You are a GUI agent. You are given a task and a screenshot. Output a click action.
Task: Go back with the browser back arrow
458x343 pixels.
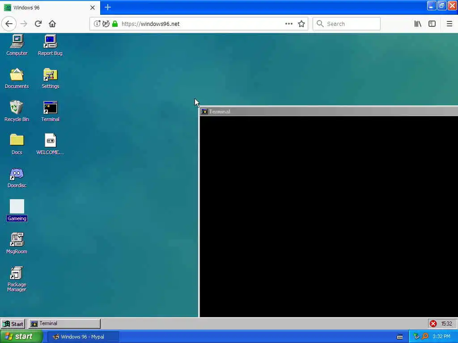pyautogui.click(x=9, y=24)
